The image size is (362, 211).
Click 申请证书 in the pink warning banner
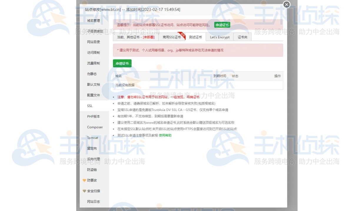[x=222, y=25]
